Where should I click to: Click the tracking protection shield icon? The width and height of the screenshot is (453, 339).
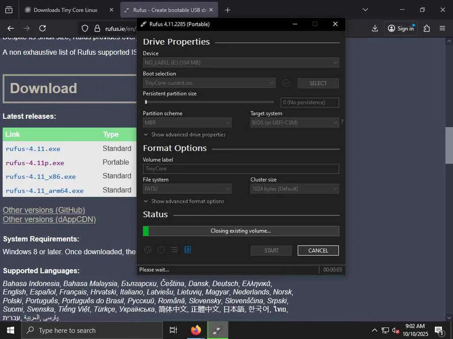[x=84, y=28]
